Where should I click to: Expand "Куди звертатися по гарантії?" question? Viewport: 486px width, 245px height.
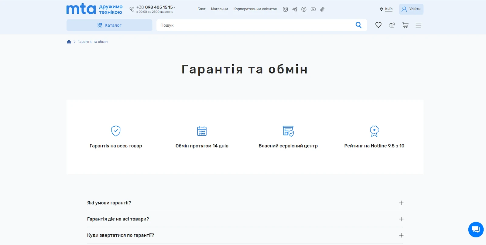(401, 235)
